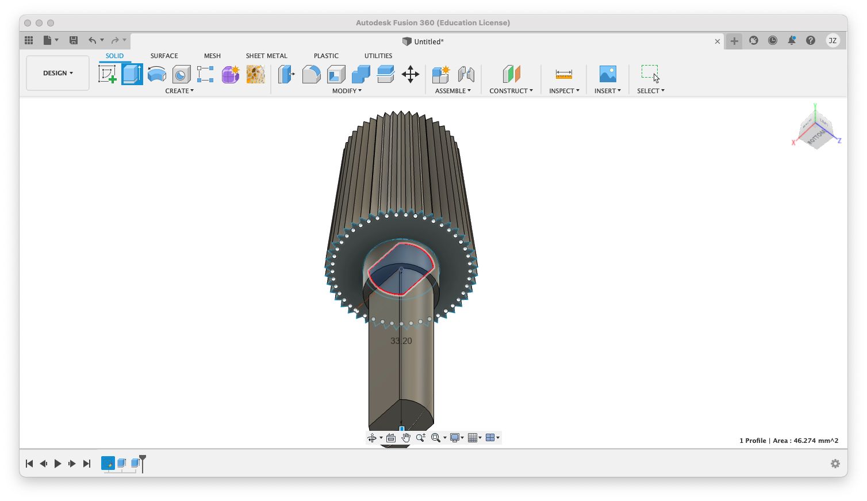Switch to the SHEET METAL tab

click(x=266, y=56)
